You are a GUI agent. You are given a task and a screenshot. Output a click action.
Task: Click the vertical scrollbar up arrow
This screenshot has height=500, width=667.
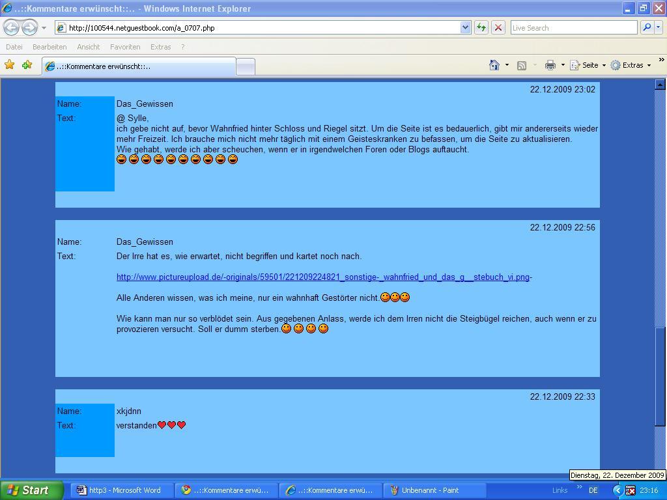[x=660, y=84]
